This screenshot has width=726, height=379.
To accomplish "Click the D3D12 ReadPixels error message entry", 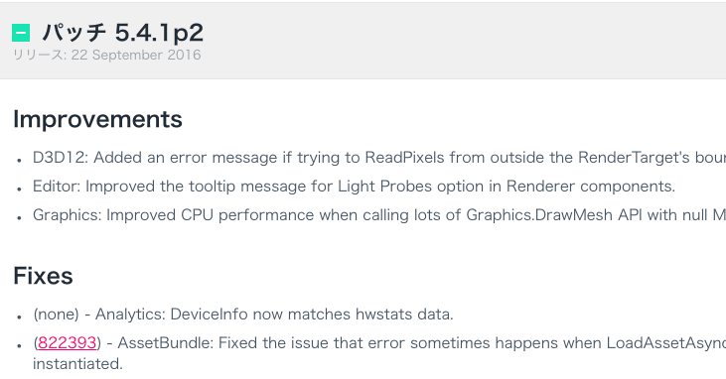I will pyautogui.click(x=378, y=158).
